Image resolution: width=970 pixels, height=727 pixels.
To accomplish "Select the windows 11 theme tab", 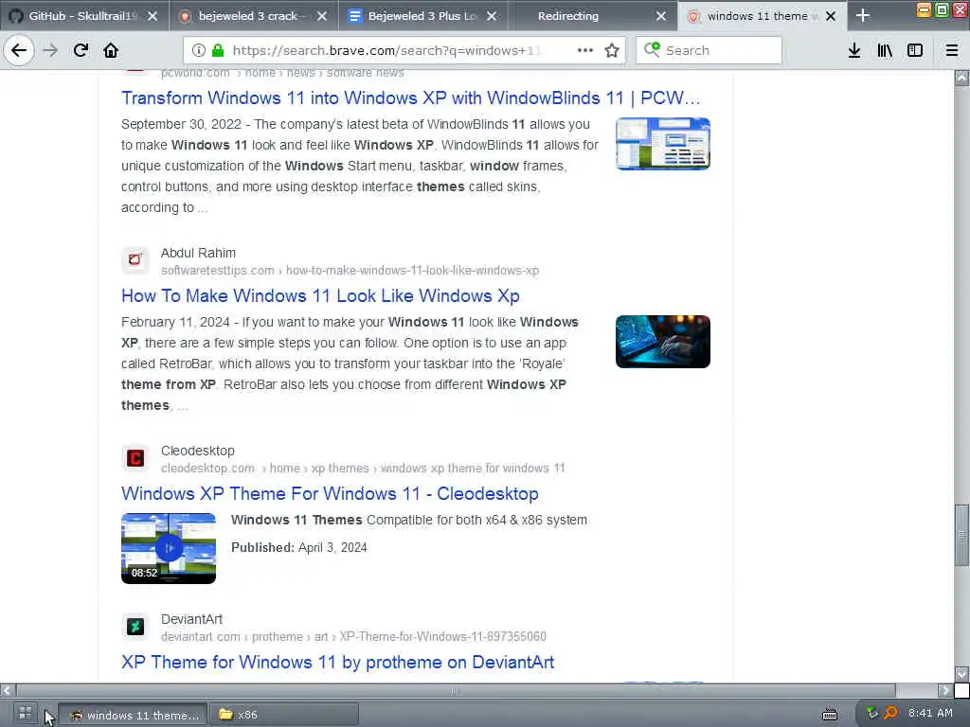I will 763,16.
